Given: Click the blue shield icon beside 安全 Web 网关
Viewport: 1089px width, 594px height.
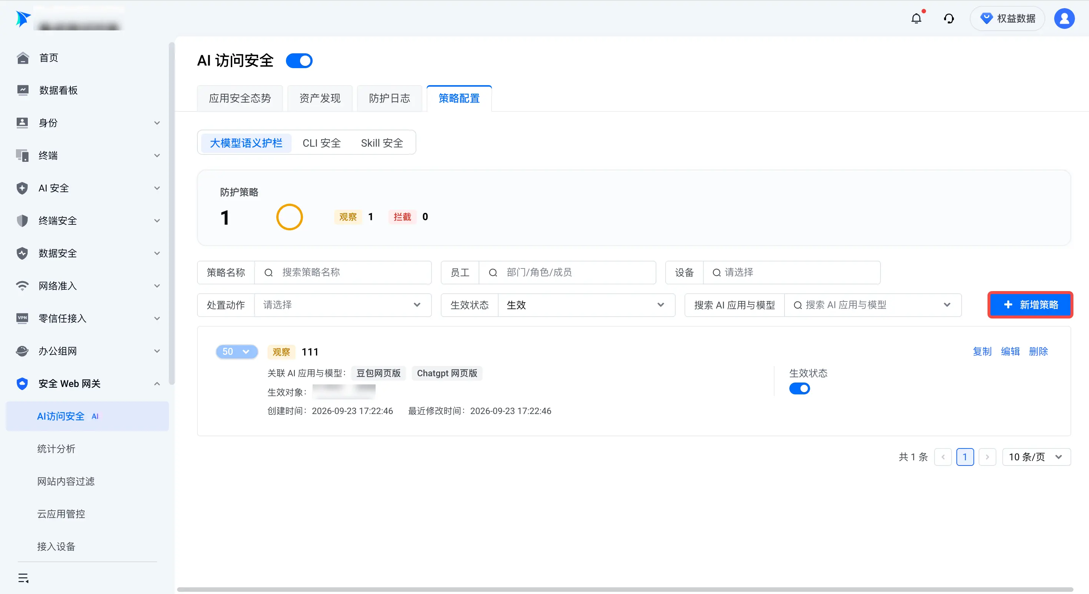Looking at the screenshot, I should 22,384.
